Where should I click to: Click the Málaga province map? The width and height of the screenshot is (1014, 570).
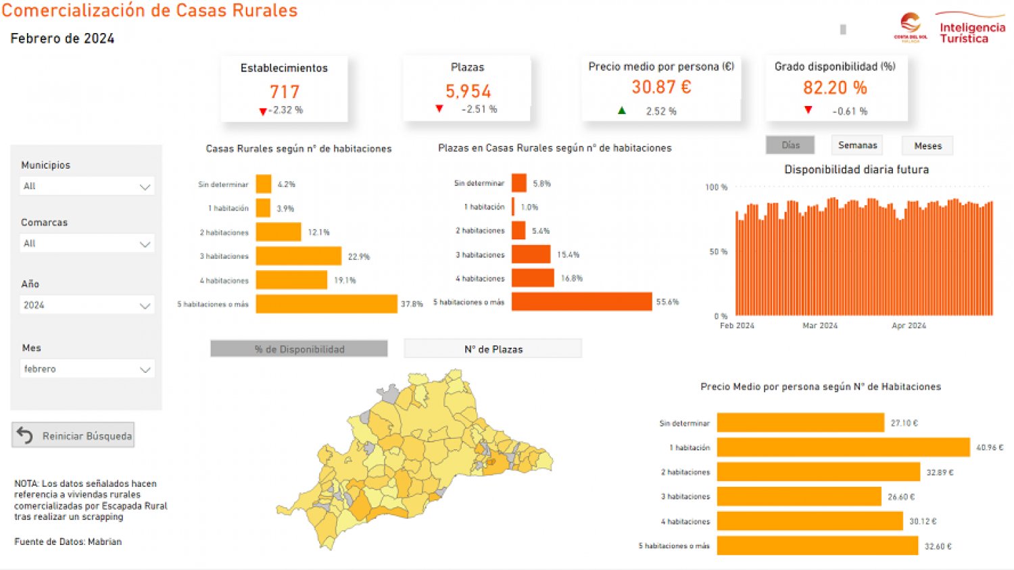point(412,459)
